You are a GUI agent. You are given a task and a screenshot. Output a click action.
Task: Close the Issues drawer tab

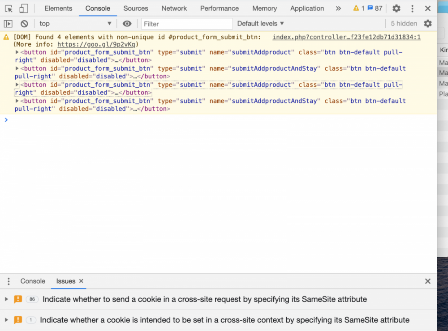pos(81,281)
